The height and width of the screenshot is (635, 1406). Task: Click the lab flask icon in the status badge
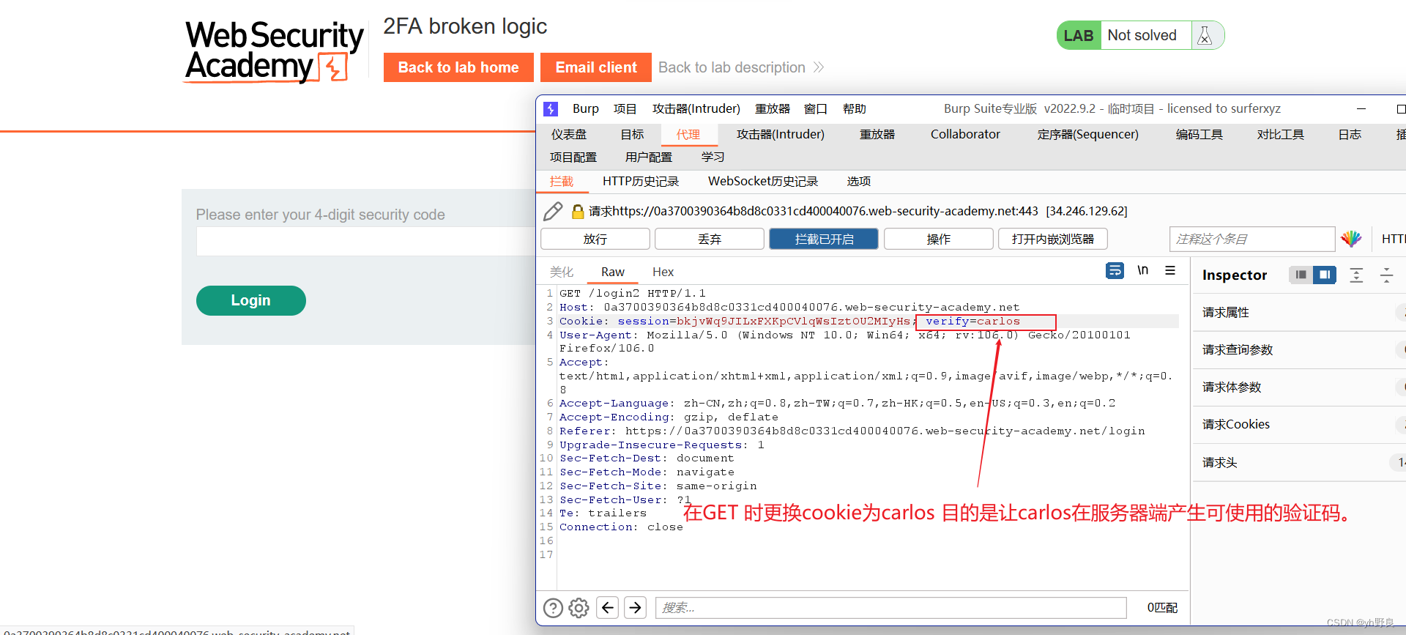tap(1205, 36)
